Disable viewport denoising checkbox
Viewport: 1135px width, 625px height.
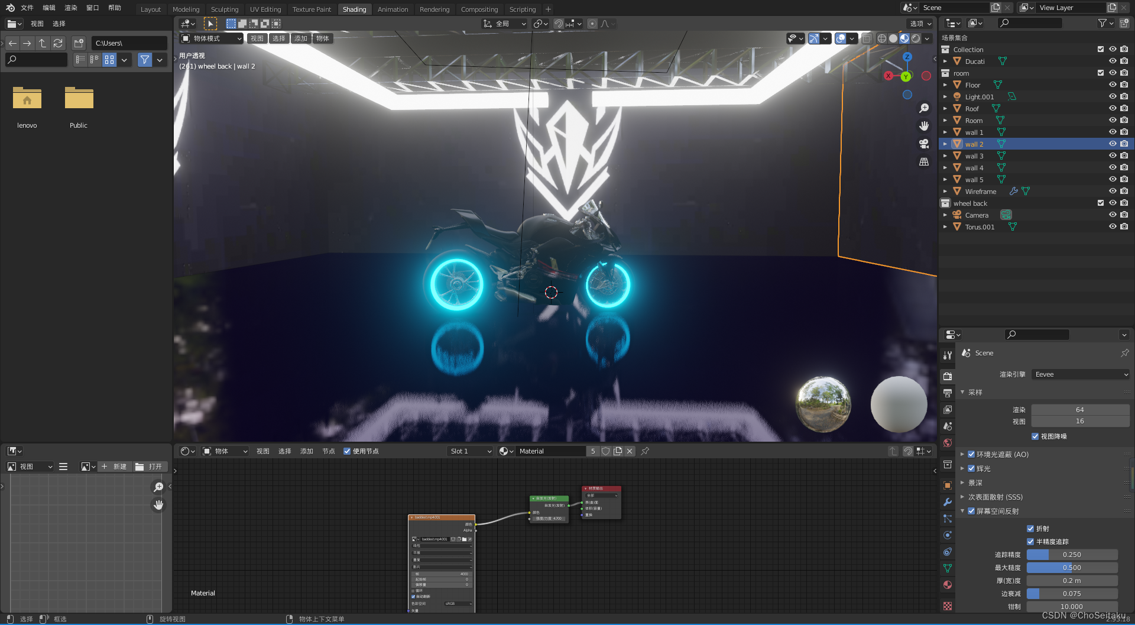point(1035,436)
